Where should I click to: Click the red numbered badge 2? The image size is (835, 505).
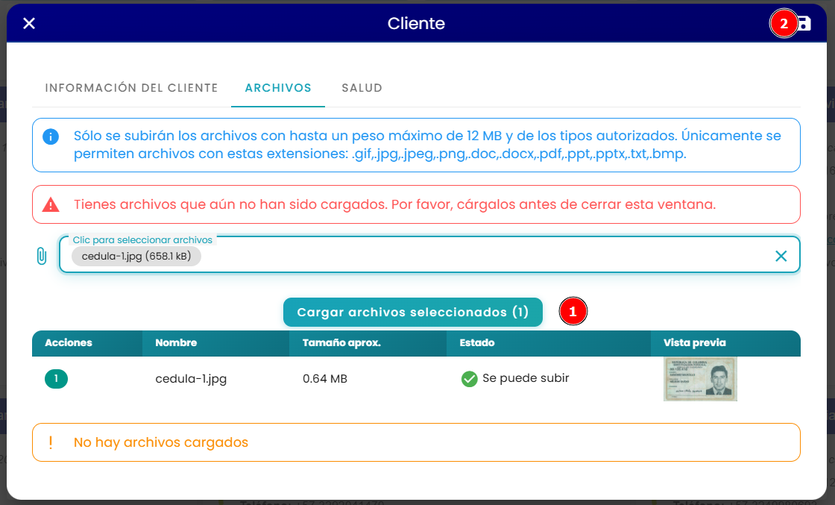(784, 23)
